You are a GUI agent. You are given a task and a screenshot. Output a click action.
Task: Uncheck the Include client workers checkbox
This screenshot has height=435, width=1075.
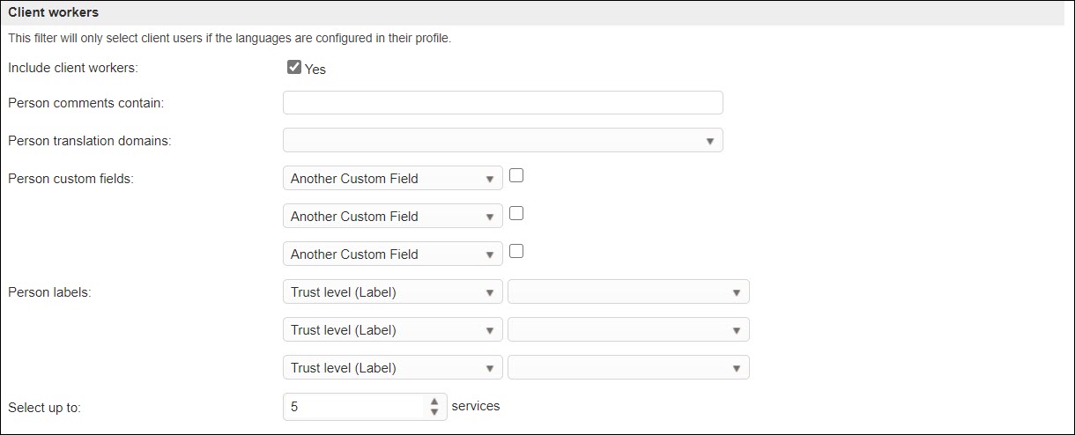294,67
